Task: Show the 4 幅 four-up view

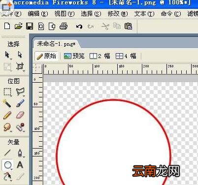Action: point(126,56)
